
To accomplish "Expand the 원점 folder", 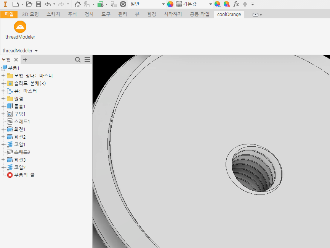I will pos(3,99).
